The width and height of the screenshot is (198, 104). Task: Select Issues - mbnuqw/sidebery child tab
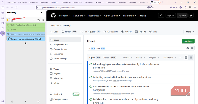pos(26,39)
